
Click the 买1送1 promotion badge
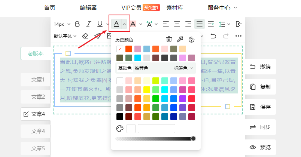click(x=151, y=8)
